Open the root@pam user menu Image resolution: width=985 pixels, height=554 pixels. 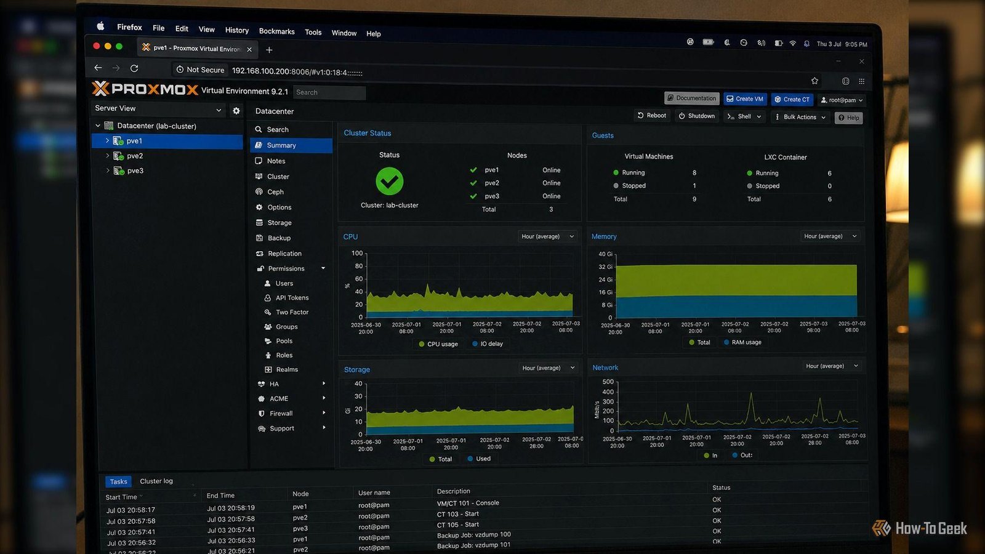pos(842,100)
